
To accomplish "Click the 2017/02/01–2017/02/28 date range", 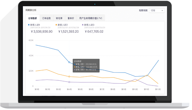I will coord(68,28).
